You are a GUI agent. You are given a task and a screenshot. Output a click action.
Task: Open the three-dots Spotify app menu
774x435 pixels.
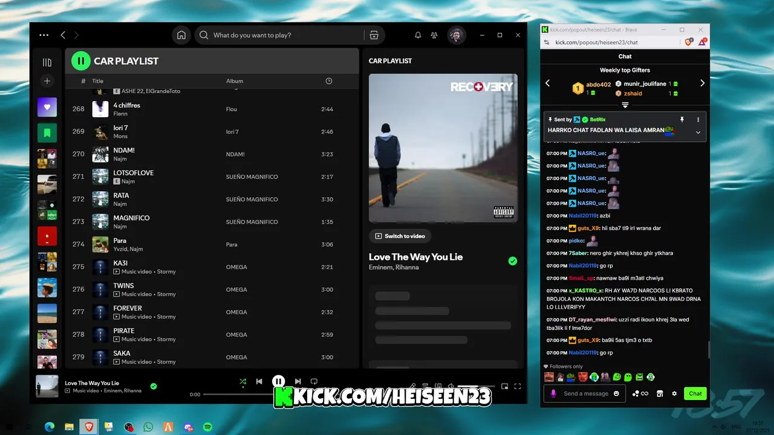point(44,35)
